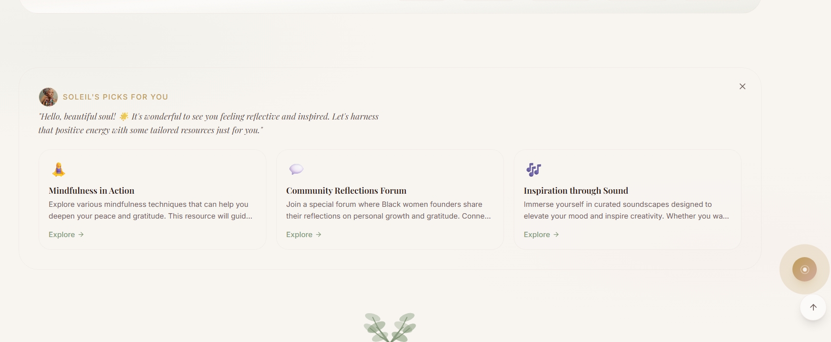831x342 pixels.
Task: Open the Mindfulness in Action title
Action: [x=91, y=191]
